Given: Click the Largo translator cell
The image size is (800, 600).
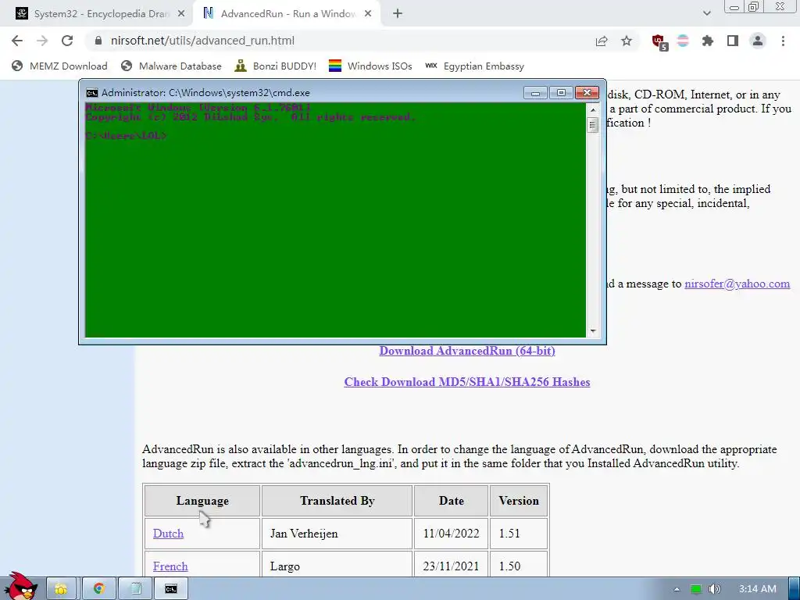Looking at the screenshot, I should pyautogui.click(x=337, y=564).
